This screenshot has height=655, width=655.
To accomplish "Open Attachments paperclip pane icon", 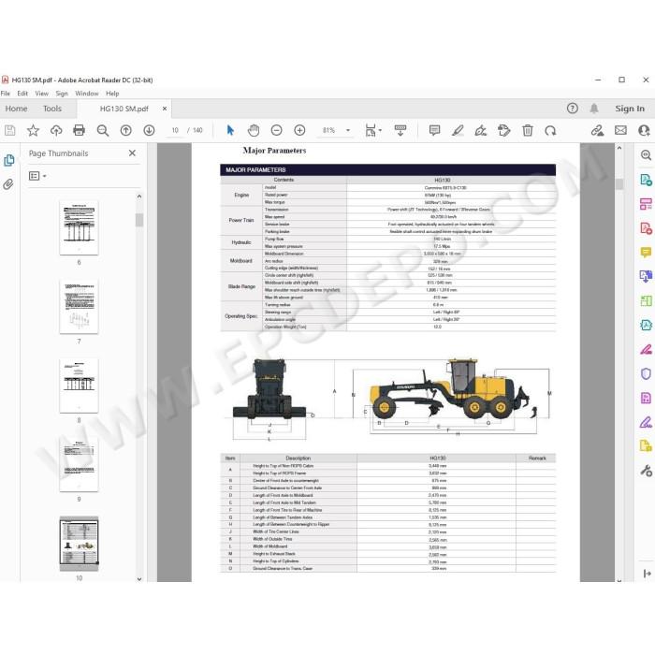I will pyautogui.click(x=8, y=184).
